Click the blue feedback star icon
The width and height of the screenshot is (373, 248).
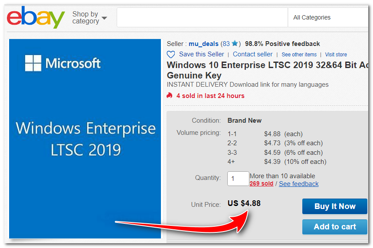(x=235, y=43)
